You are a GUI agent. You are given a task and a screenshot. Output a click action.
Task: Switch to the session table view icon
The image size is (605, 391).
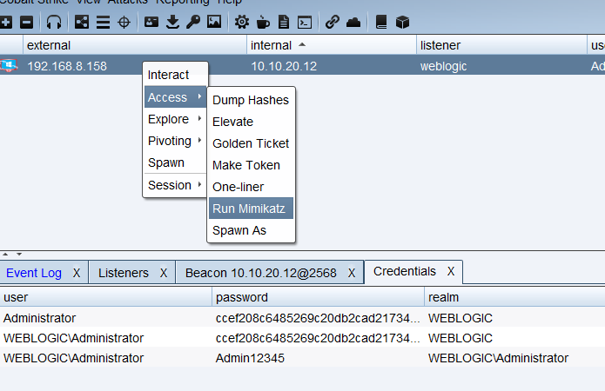[x=103, y=22]
